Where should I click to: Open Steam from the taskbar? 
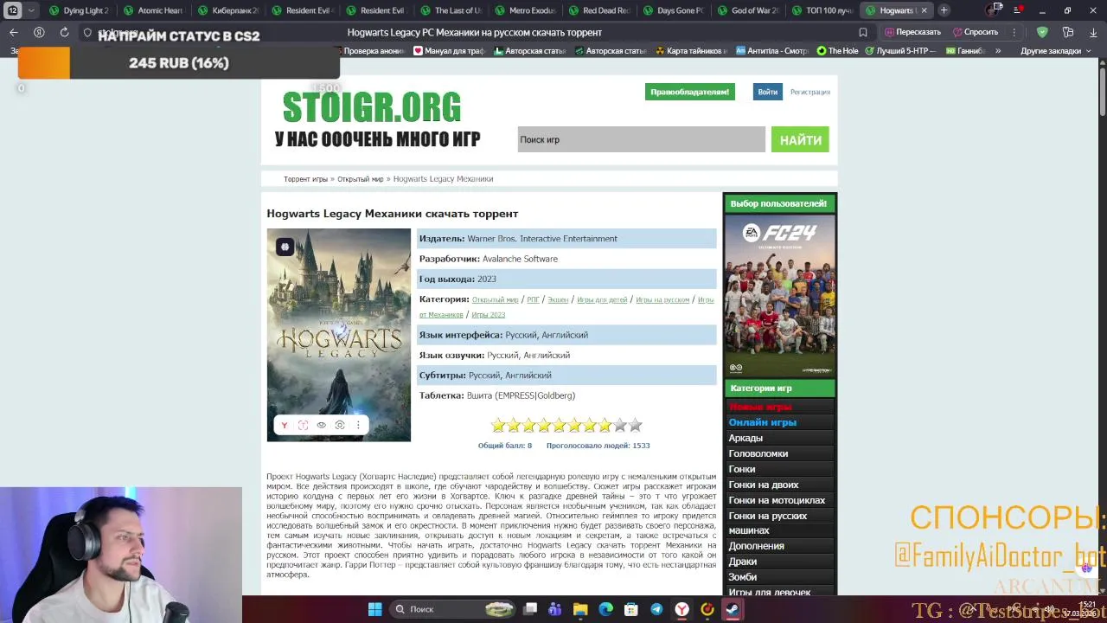(x=732, y=609)
